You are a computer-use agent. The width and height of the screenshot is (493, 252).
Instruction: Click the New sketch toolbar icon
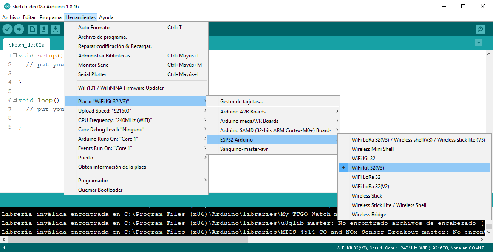(x=32, y=29)
